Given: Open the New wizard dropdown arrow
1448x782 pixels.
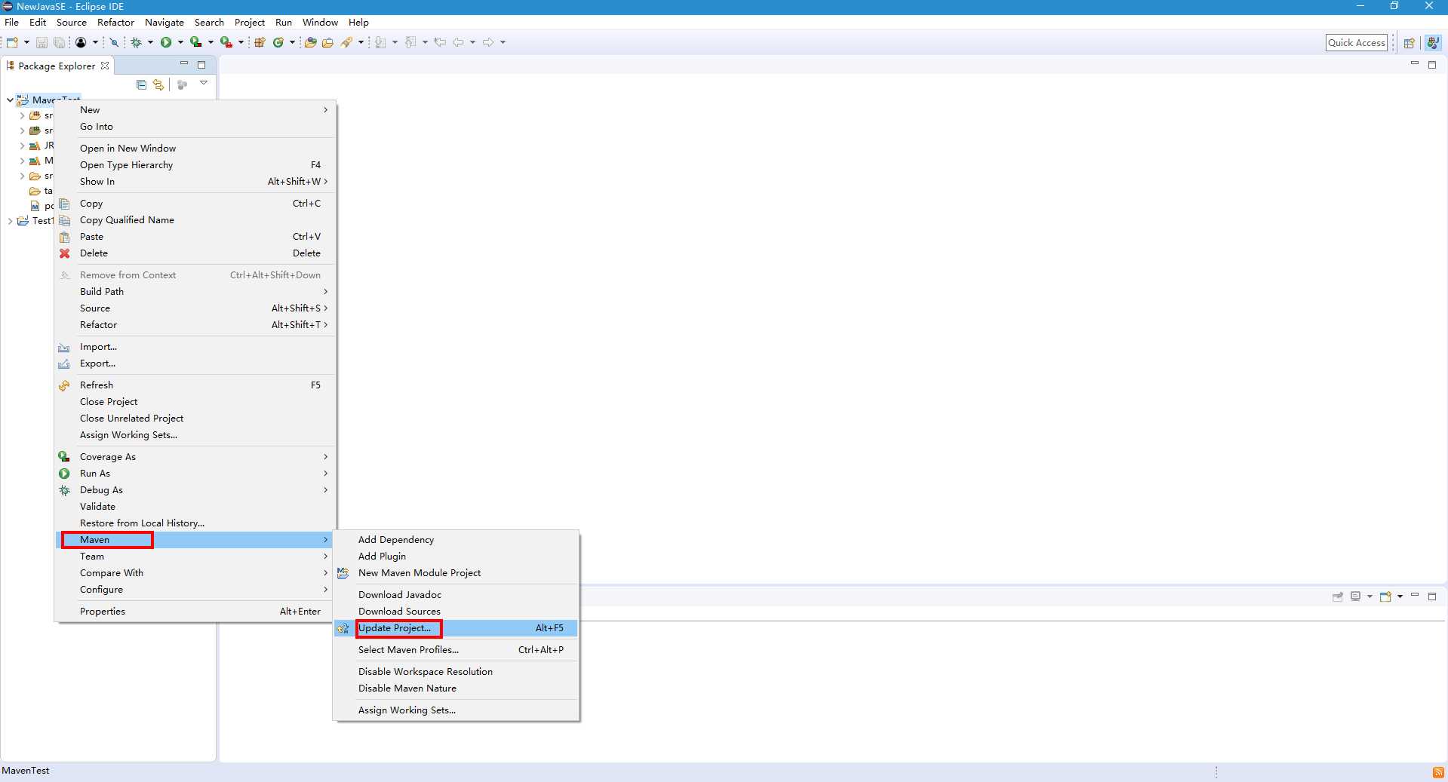Looking at the screenshot, I should (26, 42).
